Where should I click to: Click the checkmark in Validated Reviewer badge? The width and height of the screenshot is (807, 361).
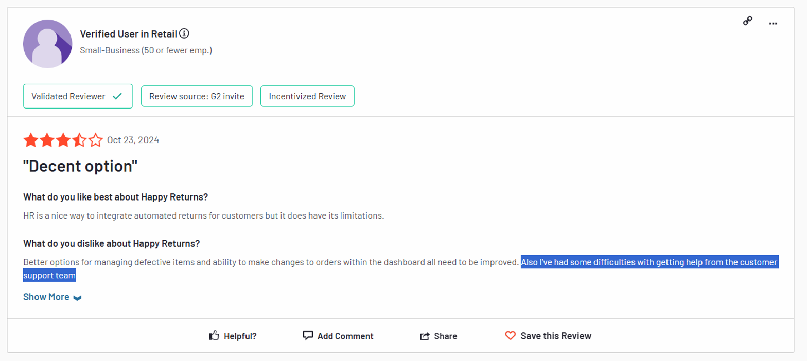click(x=117, y=96)
